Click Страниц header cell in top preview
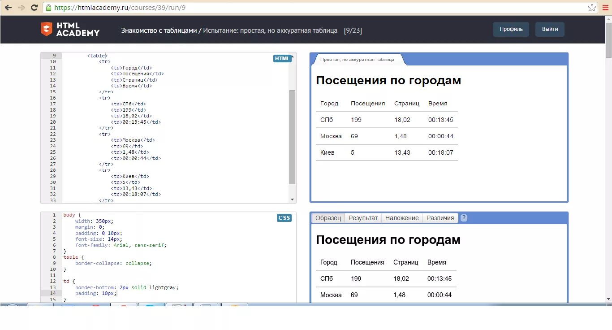Image resolution: width=612 pixels, height=330 pixels. point(407,104)
